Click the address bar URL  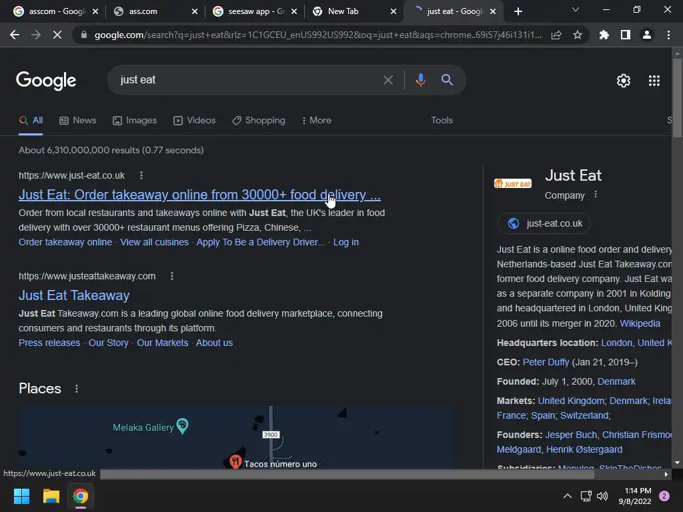tap(318, 35)
